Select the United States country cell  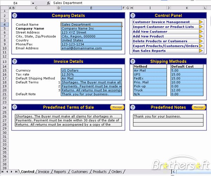(x=91, y=40)
